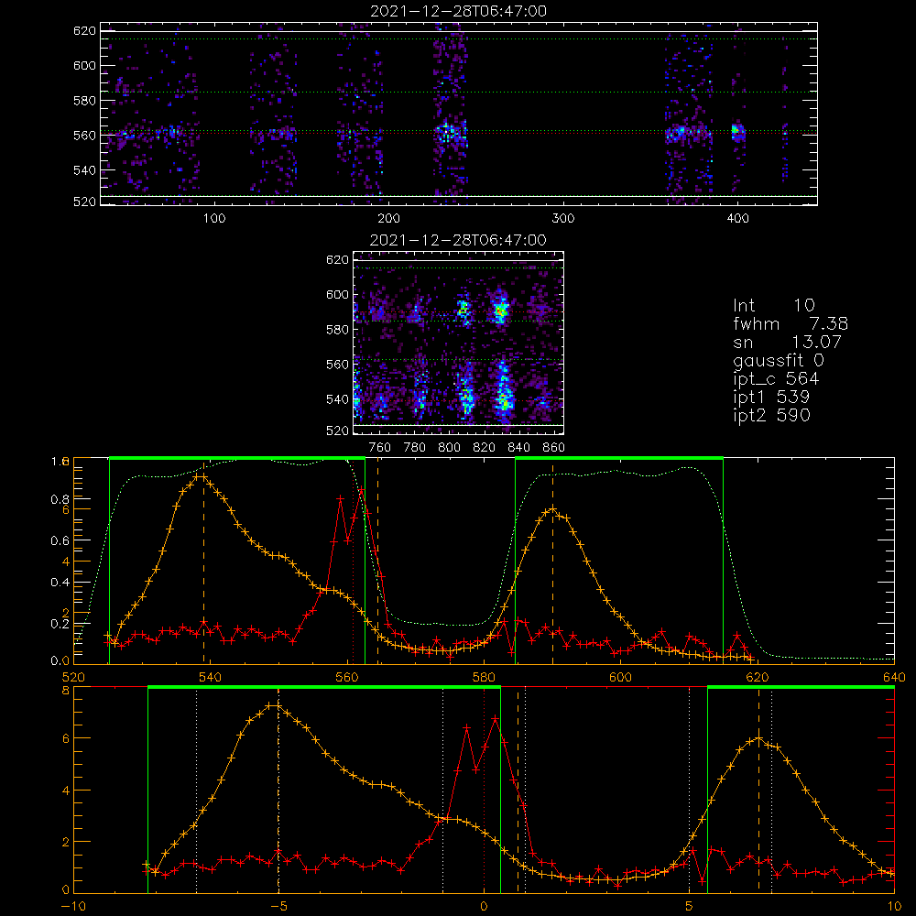
Task: Click x-axis label 100 on top spectrogram
Action: pyautogui.click(x=214, y=219)
